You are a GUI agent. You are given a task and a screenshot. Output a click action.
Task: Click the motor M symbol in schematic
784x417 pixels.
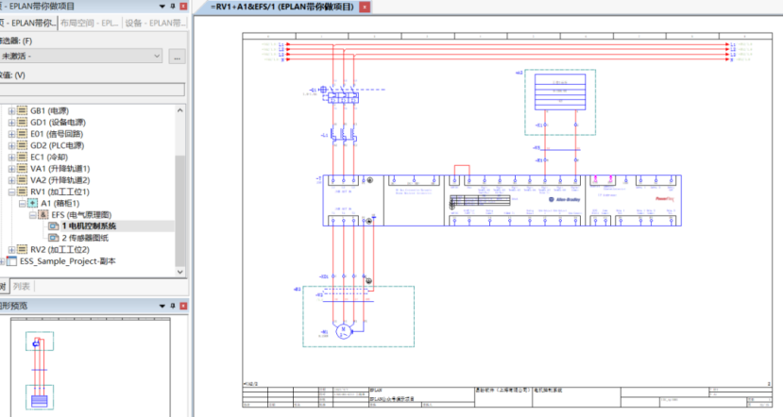(343, 330)
